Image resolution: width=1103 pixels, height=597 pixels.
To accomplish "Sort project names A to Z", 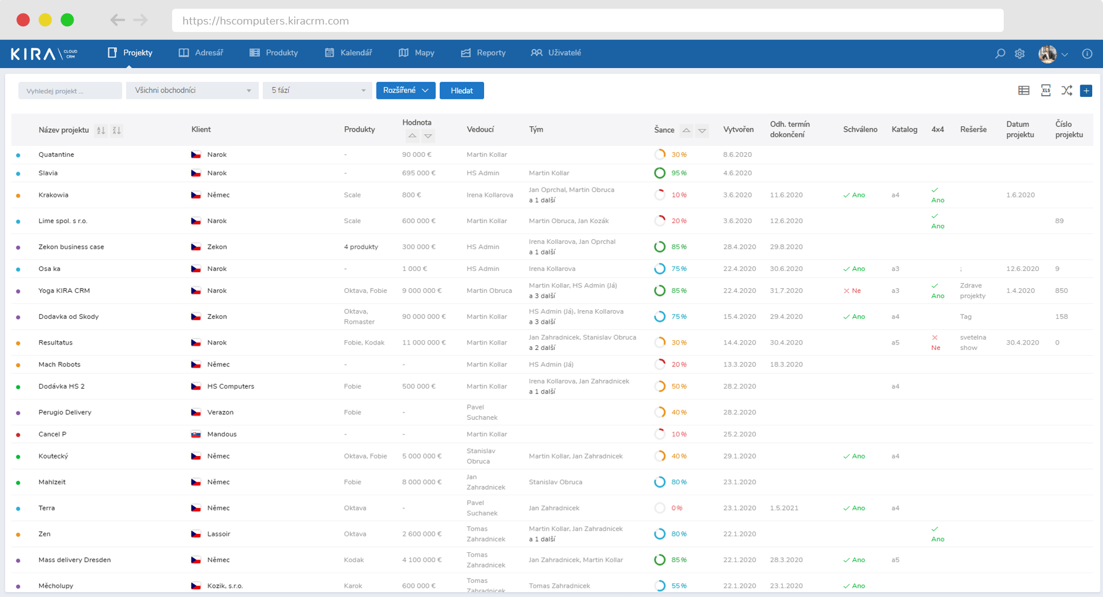I will pyautogui.click(x=101, y=130).
